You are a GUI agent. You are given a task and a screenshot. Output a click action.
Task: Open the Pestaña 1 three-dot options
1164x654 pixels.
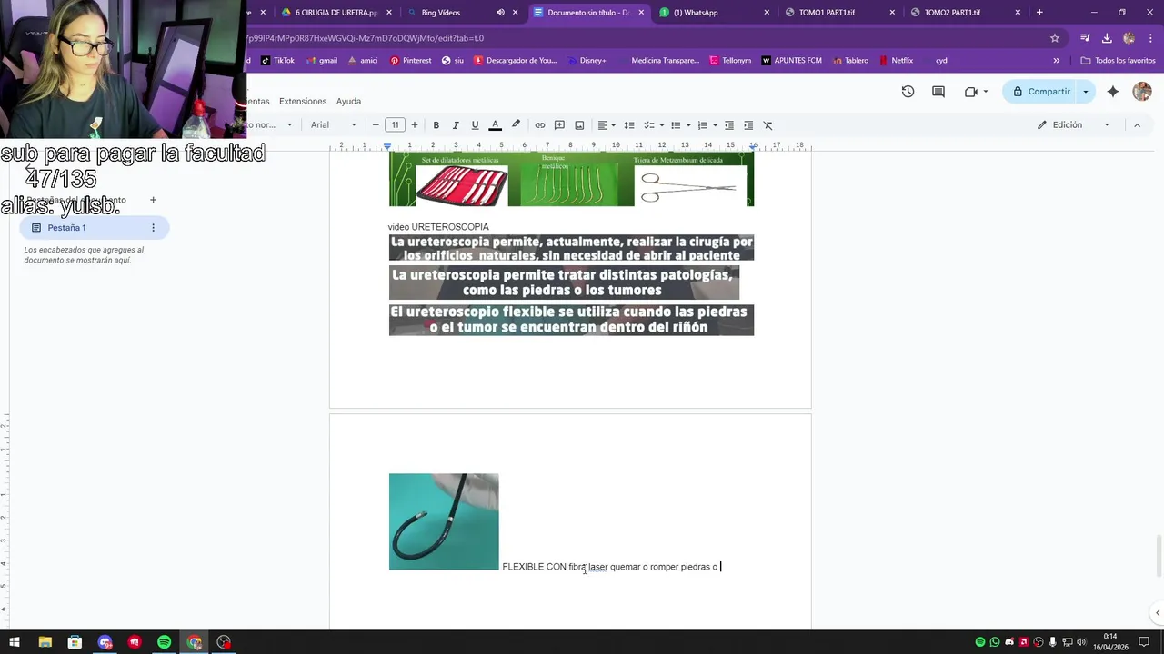point(153,228)
